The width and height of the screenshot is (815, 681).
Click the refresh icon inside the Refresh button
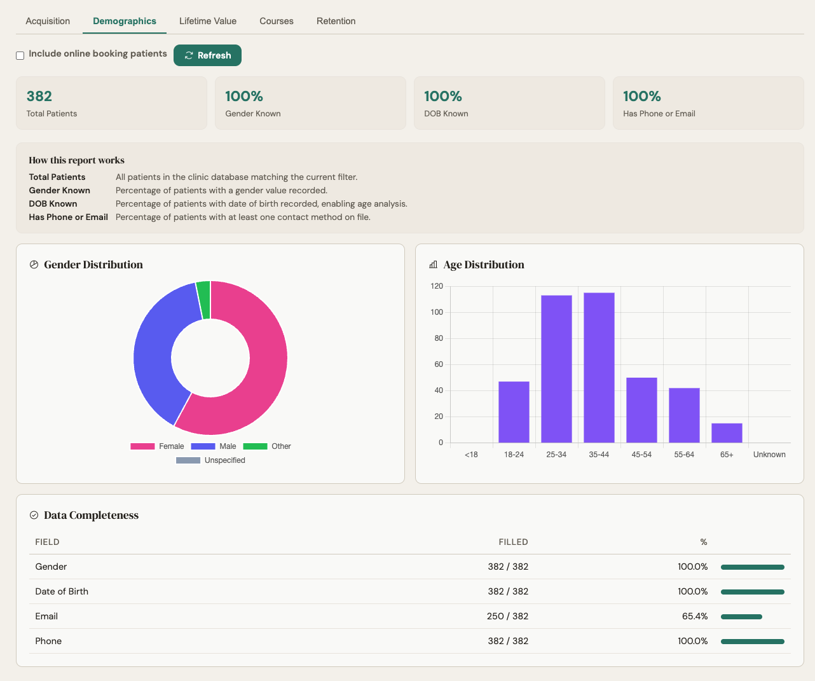[x=188, y=55]
